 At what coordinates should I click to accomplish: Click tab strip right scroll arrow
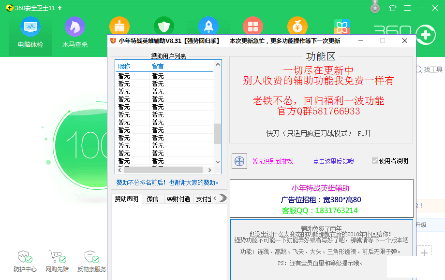click(223, 198)
